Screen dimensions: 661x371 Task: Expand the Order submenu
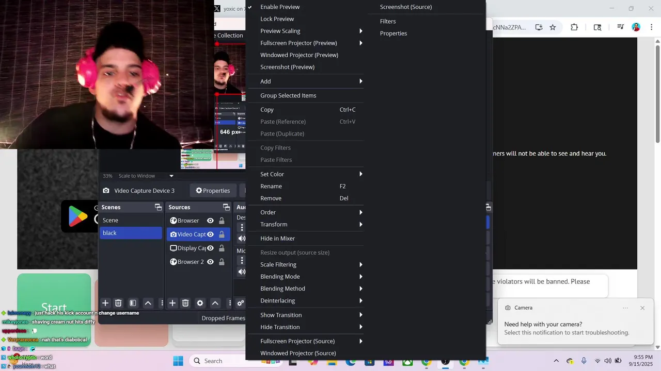pyautogui.click(x=305, y=212)
